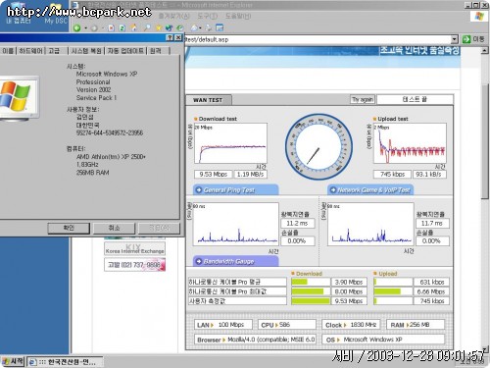Image resolution: width=490 pixels, height=368 pixels.
Task: Click the 11.7 ms game ping value
Action: 432,223
